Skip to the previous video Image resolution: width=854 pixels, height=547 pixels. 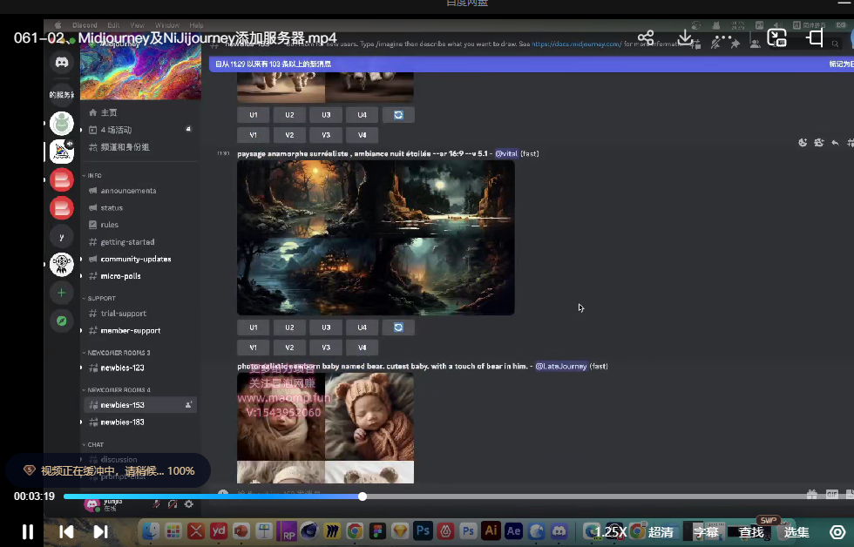point(66,532)
